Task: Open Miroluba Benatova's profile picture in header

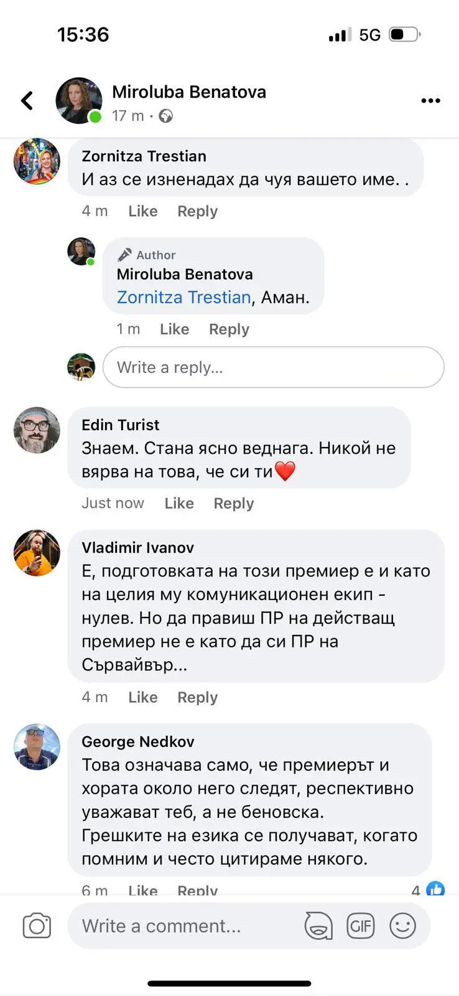Action: (x=79, y=101)
